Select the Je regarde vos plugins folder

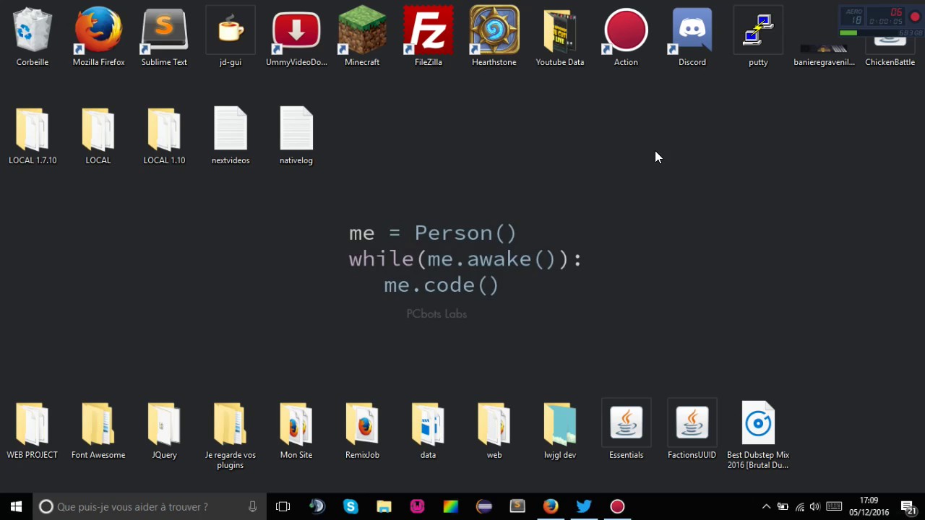(231, 435)
